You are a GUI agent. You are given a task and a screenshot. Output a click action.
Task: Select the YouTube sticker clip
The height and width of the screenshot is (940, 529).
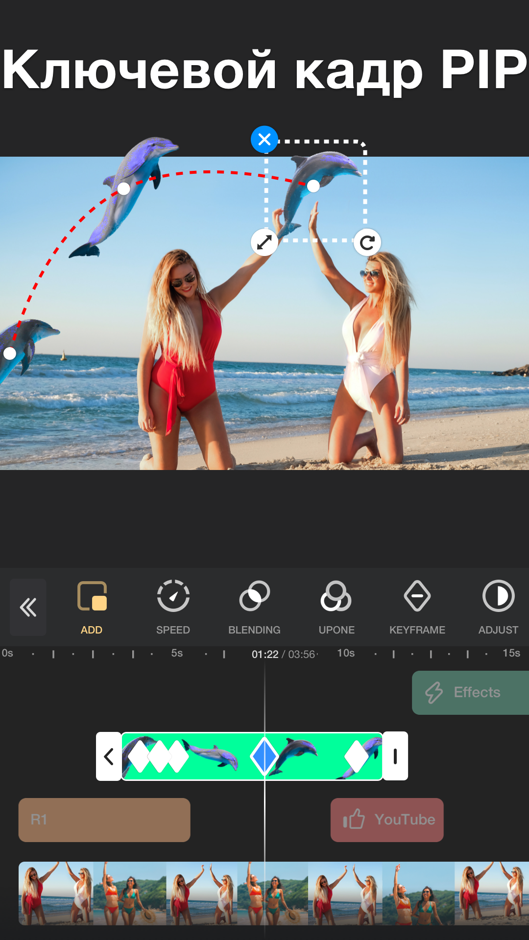[x=387, y=820]
